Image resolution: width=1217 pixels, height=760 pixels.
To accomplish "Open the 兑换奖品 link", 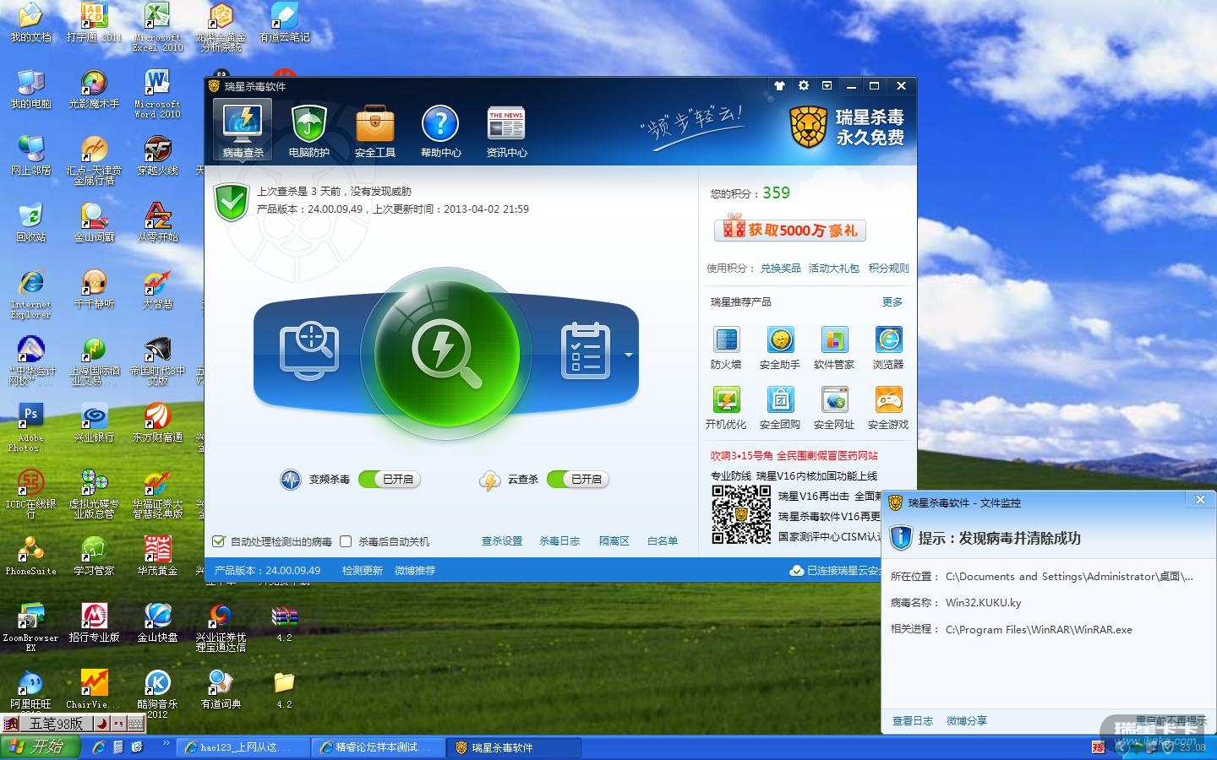I will point(780,269).
